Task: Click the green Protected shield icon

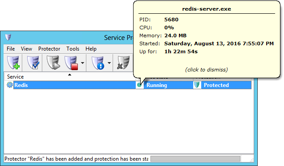Action: click(x=197, y=85)
